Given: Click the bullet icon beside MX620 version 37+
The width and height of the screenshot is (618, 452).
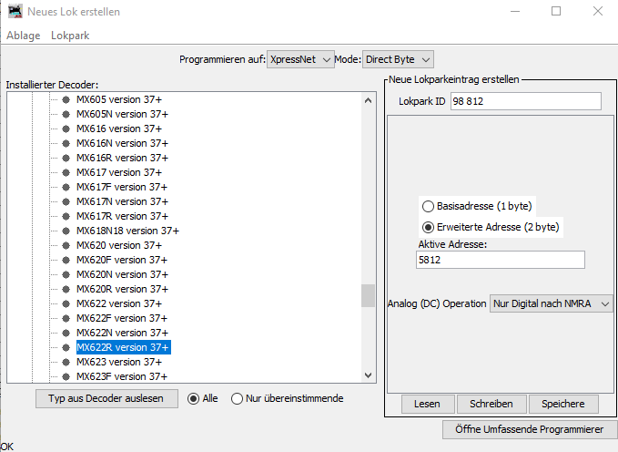Looking at the screenshot, I should point(66,245).
